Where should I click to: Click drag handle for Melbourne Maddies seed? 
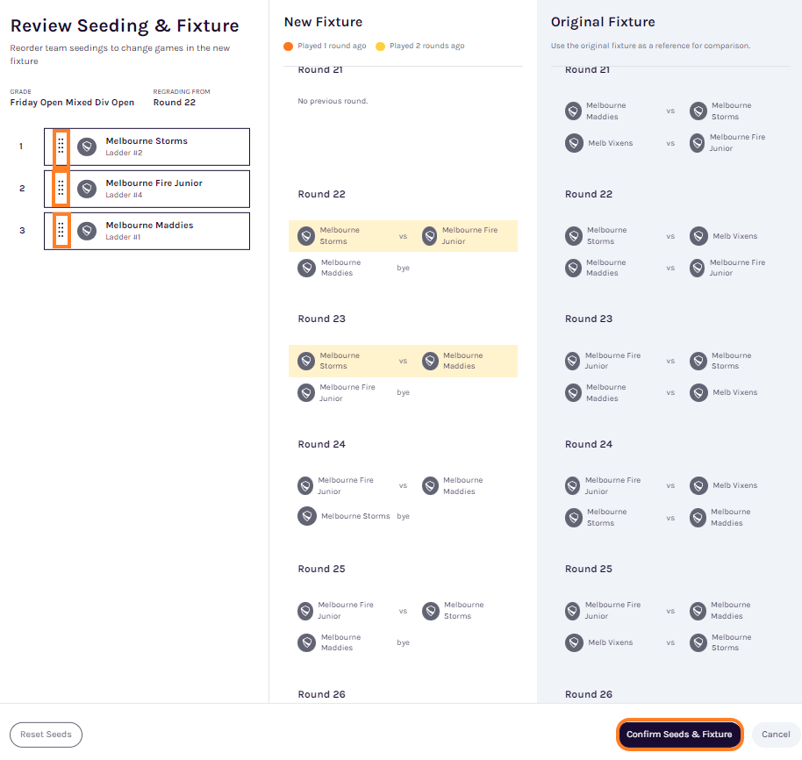(61, 231)
